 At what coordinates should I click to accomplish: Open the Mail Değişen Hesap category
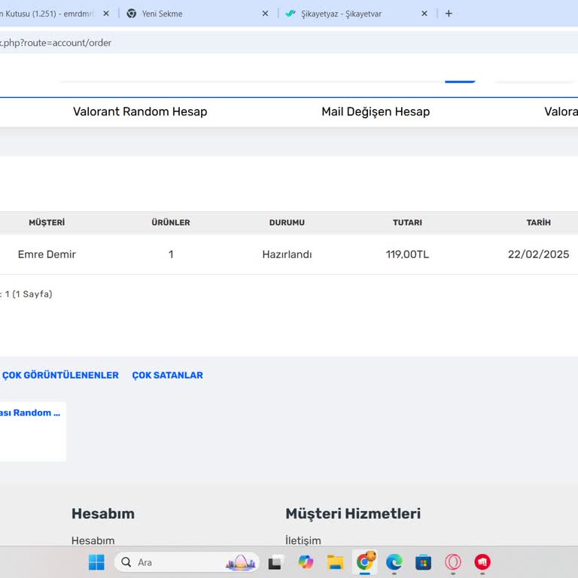(x=376, y=111)
